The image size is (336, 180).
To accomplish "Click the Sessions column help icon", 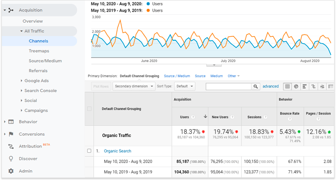I will (265, 117).
